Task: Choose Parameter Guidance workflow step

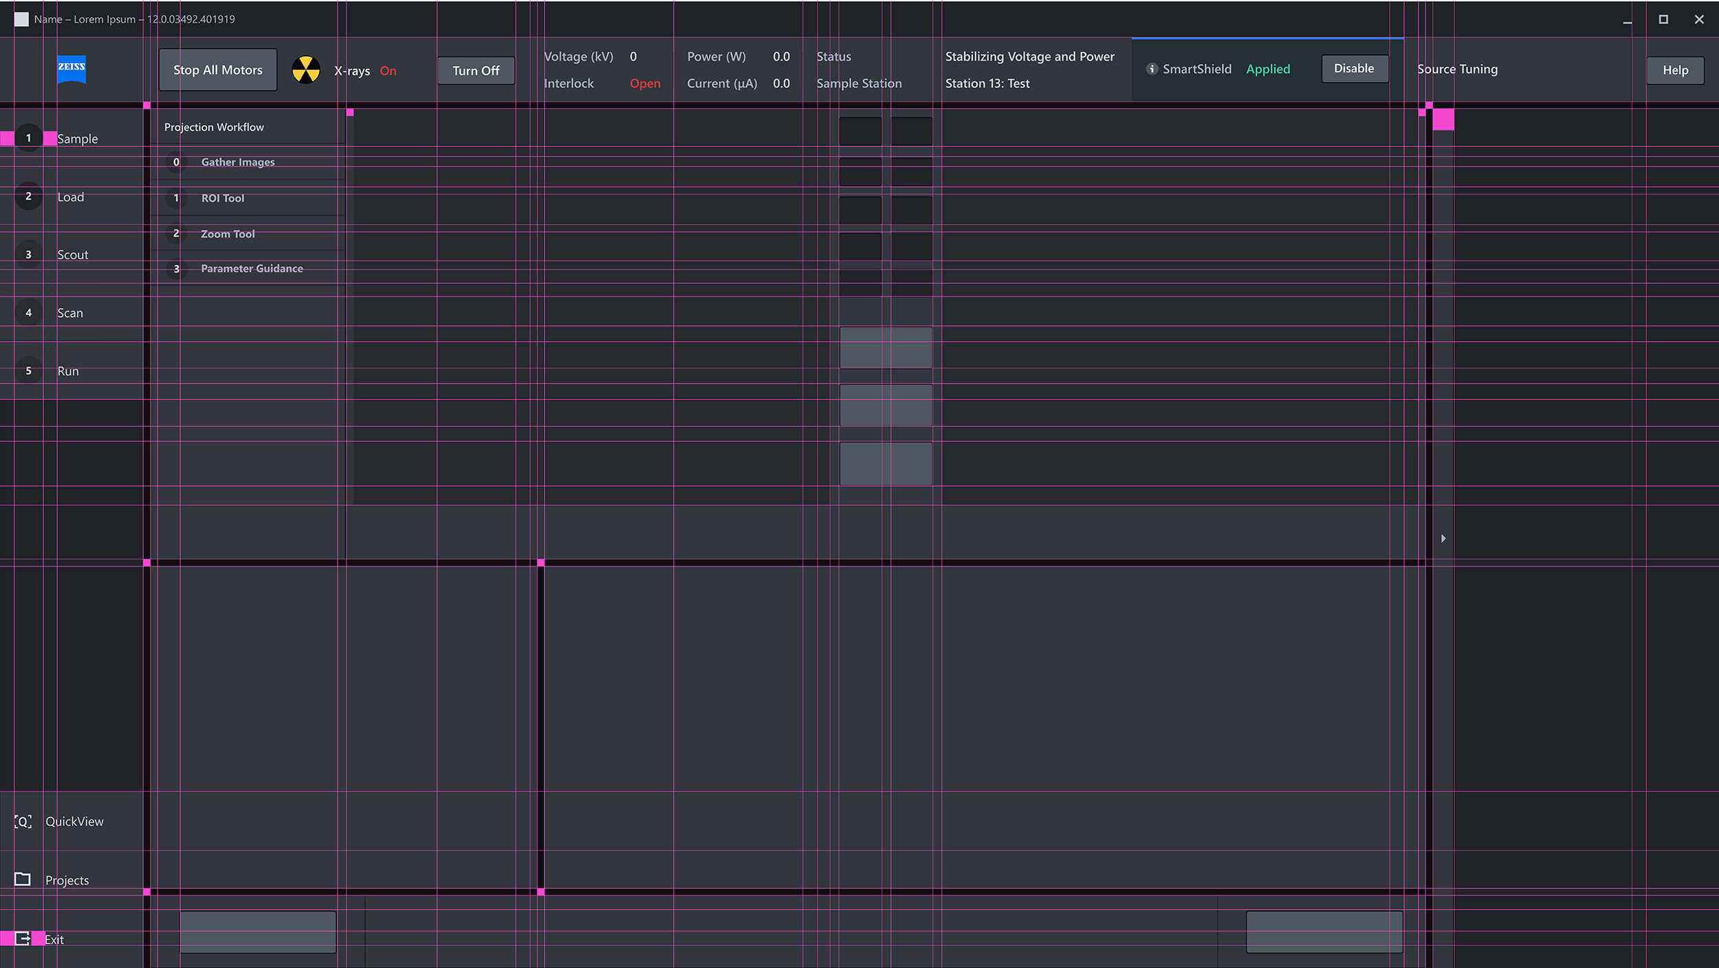Action: 251,269
